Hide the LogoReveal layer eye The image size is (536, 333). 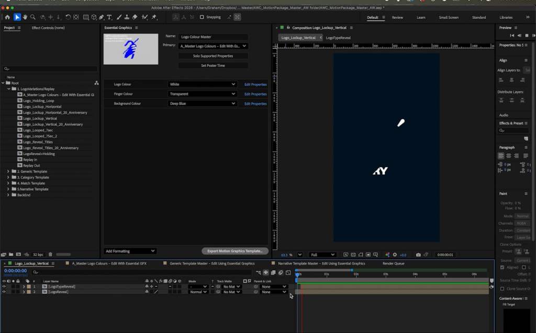pyautogui.click(x=4, y=292)
